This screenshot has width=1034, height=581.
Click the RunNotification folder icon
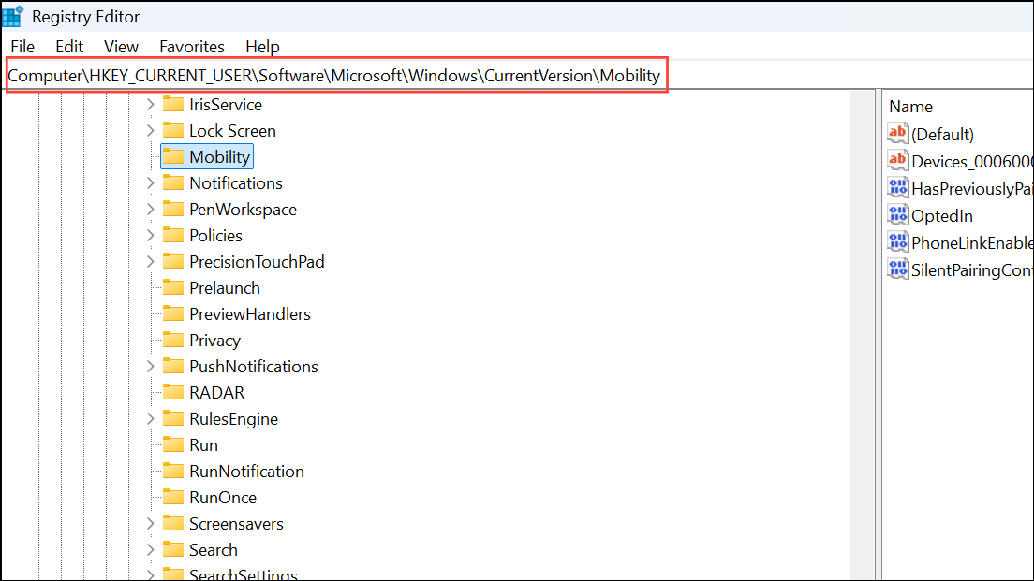tap(172, 471)
